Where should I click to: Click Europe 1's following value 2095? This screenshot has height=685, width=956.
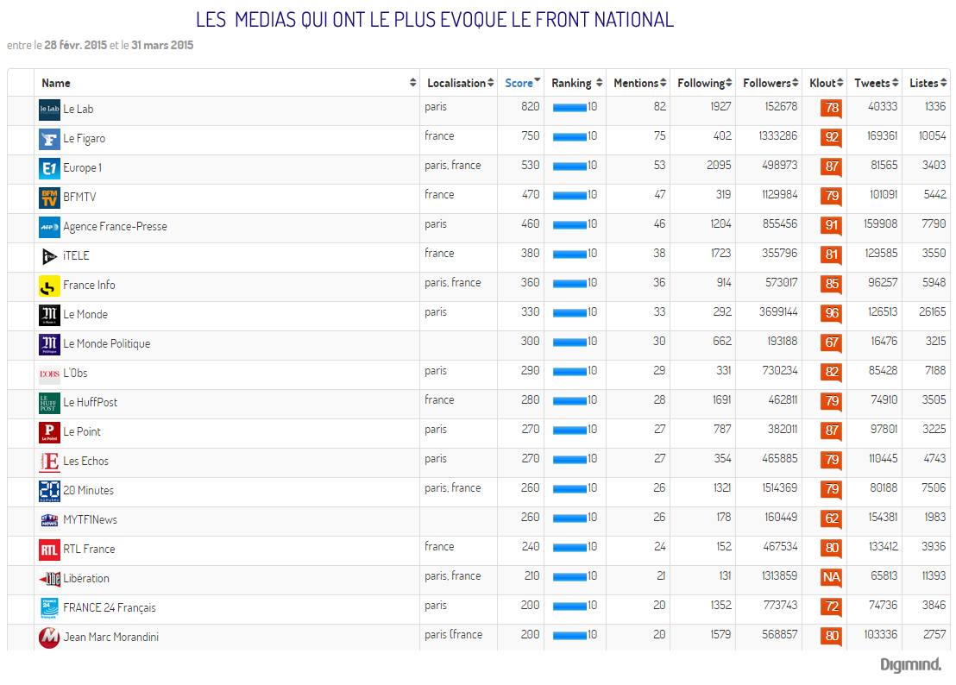point(719,165)
